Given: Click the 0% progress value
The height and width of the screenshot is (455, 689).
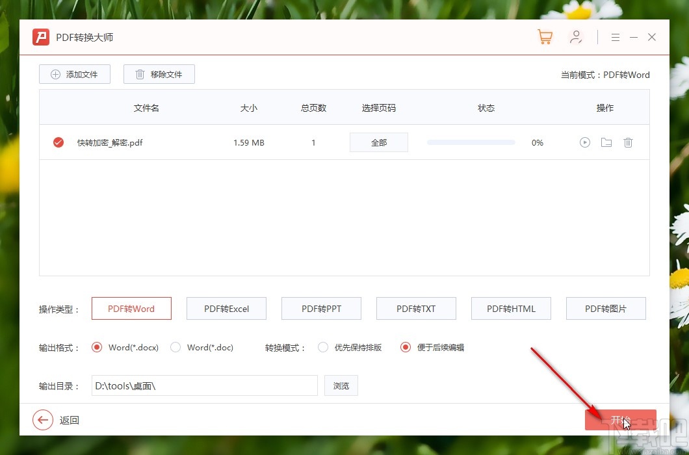Looking at the screenshot, I should coord(538,142).
